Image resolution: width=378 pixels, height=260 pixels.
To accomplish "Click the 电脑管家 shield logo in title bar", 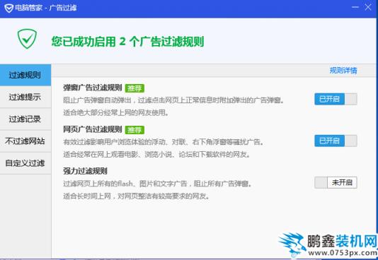I will click(8, 8).
